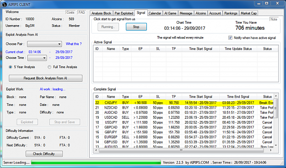Go to the Market Cap tab
The image size is (286, 168).
248,13
